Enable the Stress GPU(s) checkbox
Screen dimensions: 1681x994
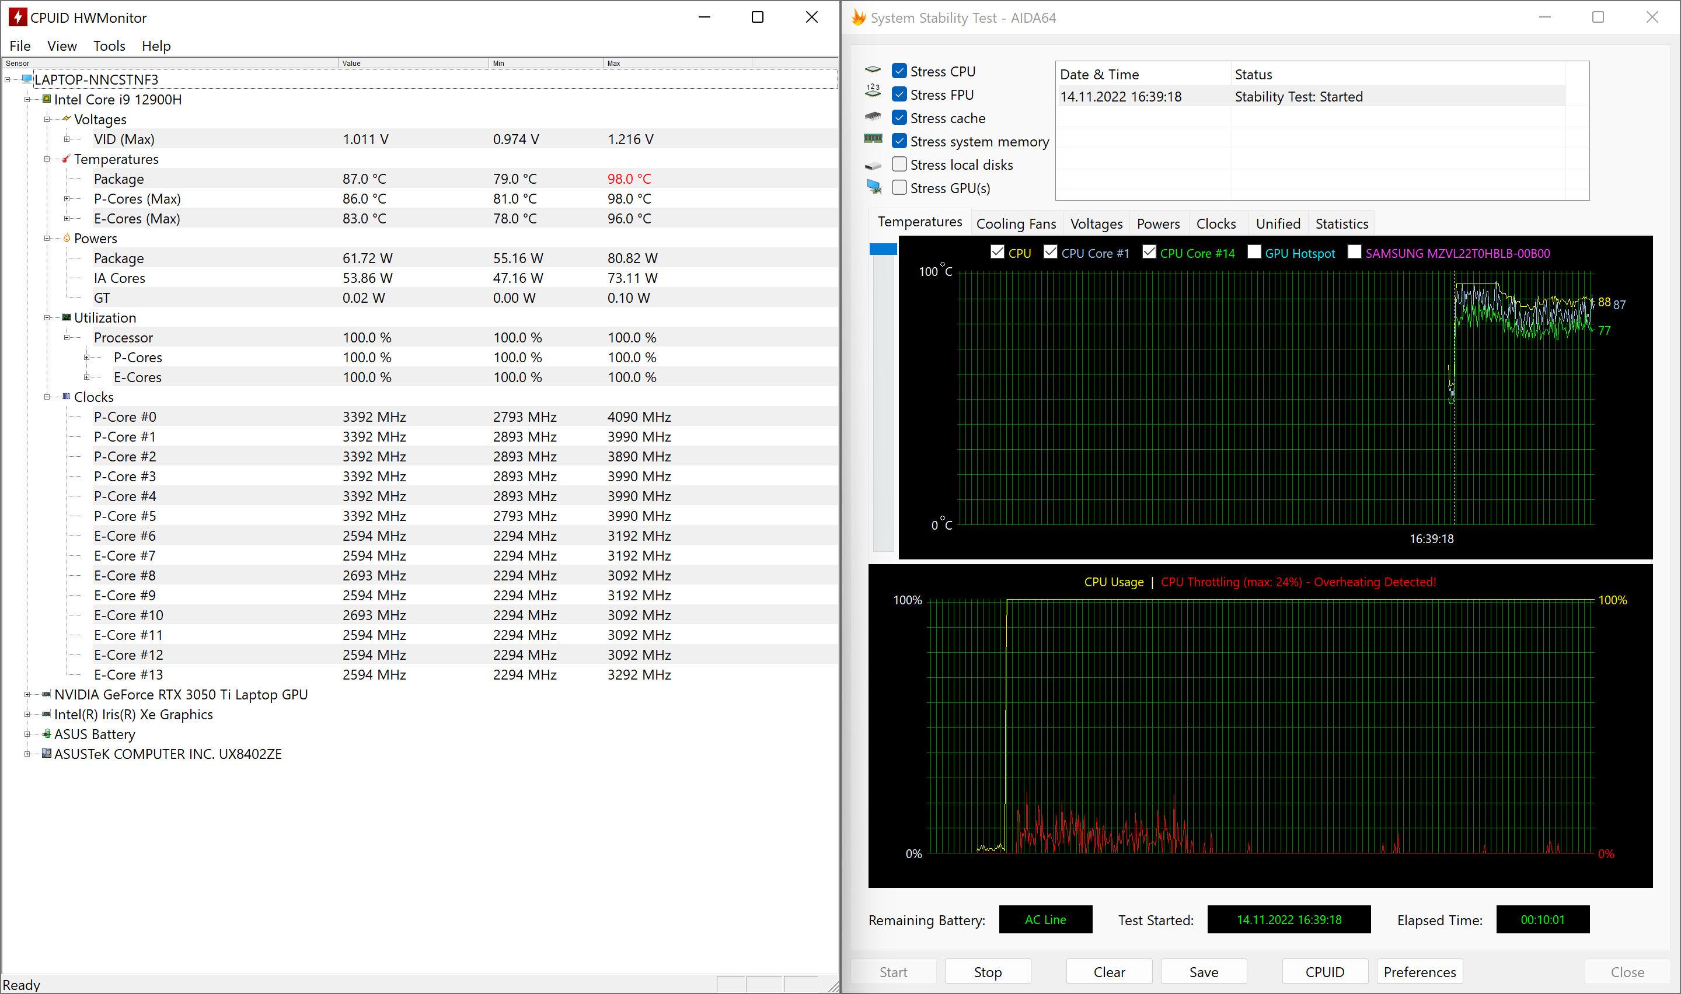[900, 188]
